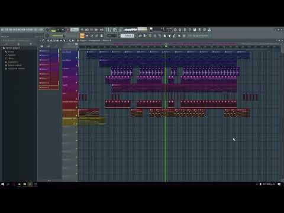Open the Generators item in browser
The image size is (284, 213).
(11, 62)
